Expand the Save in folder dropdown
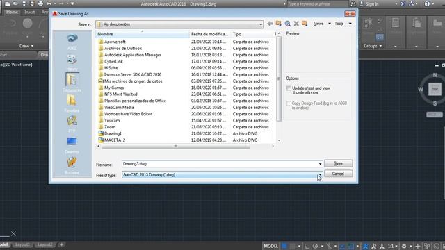The width and height of the screenshot is (445, 250). [x=261, y=24]
